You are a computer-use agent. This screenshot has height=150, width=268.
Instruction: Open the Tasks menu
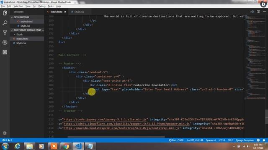click(51, 6)
